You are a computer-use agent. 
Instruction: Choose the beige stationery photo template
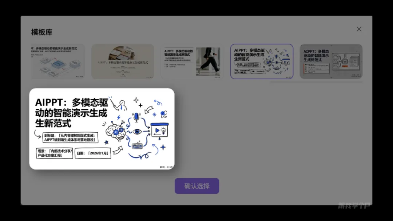123,61
